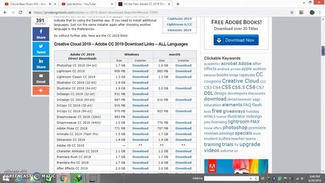The image size is (325, 183).
Task: Click the photoshop keyword tag
Action: click(x=235, y=128)
